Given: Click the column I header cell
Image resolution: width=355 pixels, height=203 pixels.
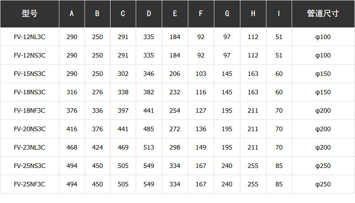Looking at the screenshot, I should point(279,13).
